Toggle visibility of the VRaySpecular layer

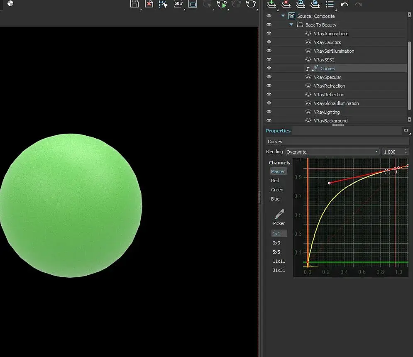coord(269,77)
